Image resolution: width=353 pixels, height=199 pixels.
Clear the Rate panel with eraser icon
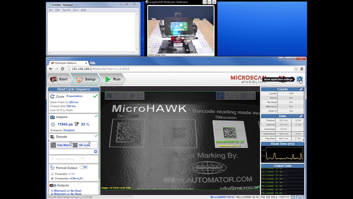pos(301,116)
